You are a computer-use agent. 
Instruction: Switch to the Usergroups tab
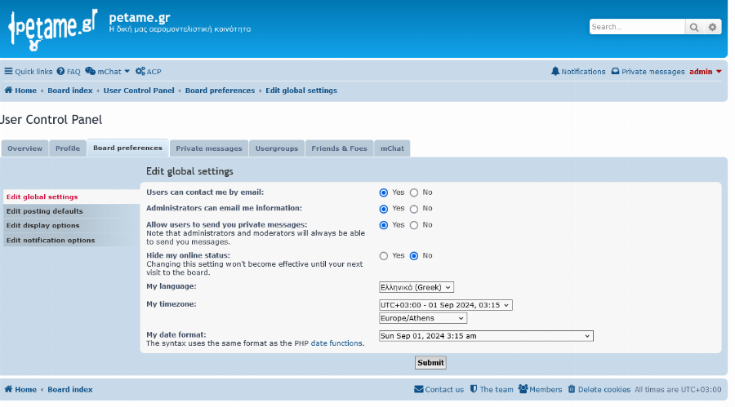pyautogui.click(x=277, y=148)
